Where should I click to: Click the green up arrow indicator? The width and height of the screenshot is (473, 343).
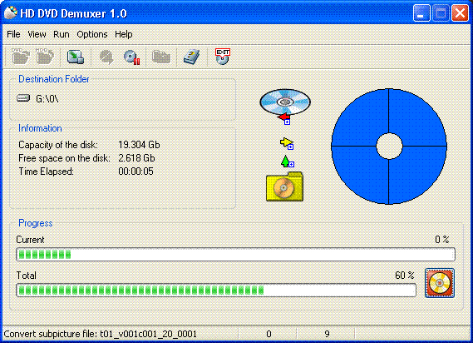[287, 162]
